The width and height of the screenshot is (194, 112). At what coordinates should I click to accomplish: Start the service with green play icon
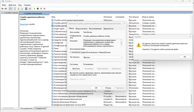(35, 9)
